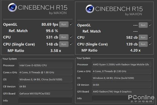Click the Intel Core i5-8250U processor field
Image resolution: width=157 pixels, height=105 pixels.
(x=45, y=65)
